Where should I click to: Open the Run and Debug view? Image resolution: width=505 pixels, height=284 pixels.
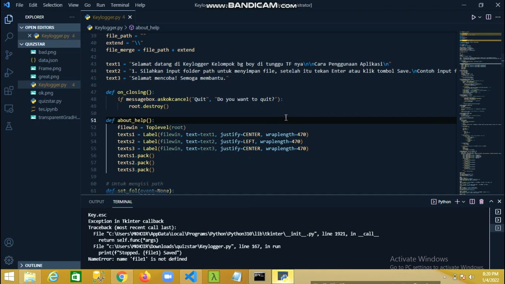click(9, 73)
